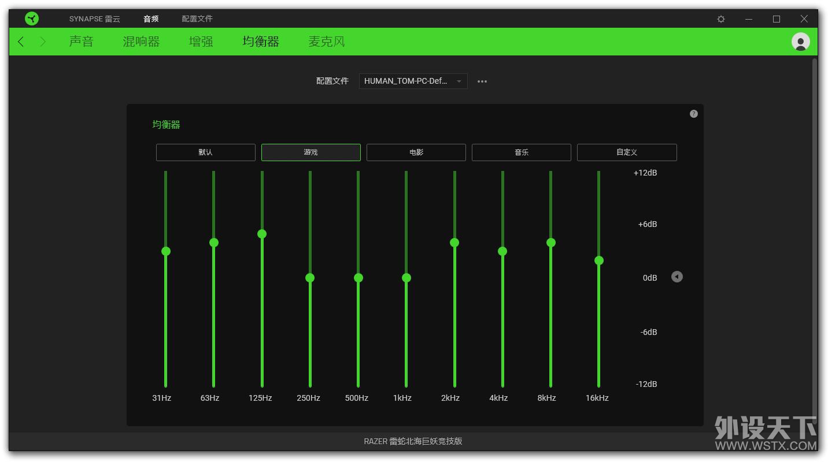The height and width of the screenshot is (462, 828).
Task: Open the three-dot profile options menu
Action: (482, 81)
